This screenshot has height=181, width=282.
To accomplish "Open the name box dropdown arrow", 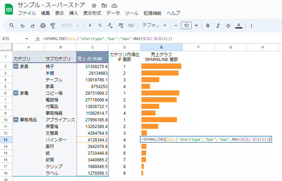I will tap(27, 39).
